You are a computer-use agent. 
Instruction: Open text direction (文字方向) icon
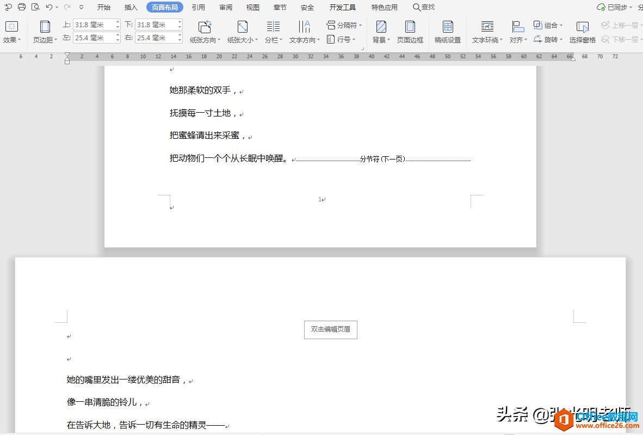(304, 27)
